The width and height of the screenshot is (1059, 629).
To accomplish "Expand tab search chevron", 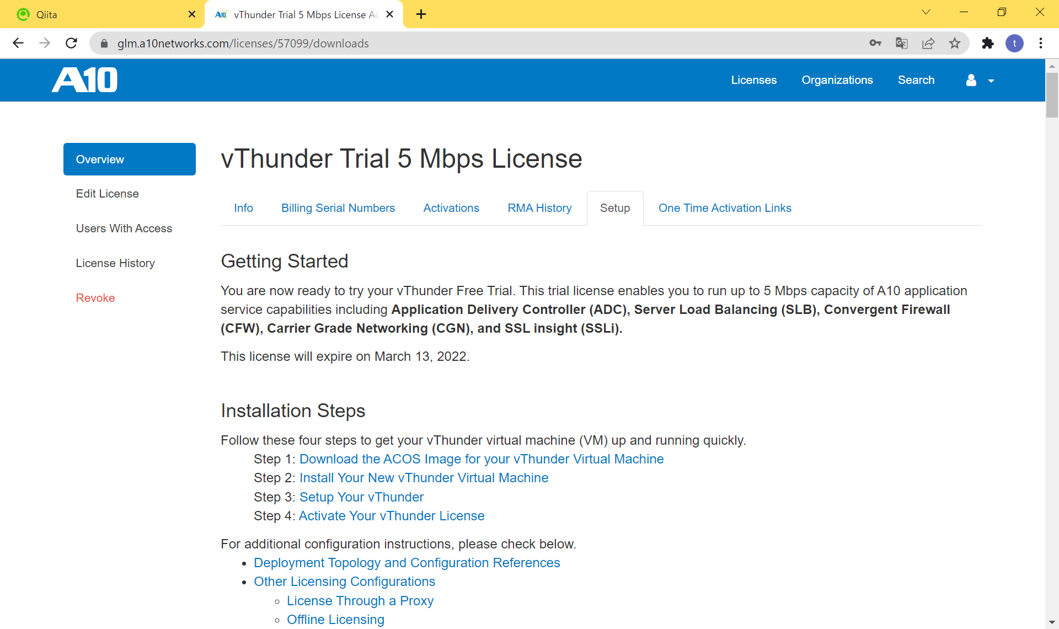I will 926,12.
